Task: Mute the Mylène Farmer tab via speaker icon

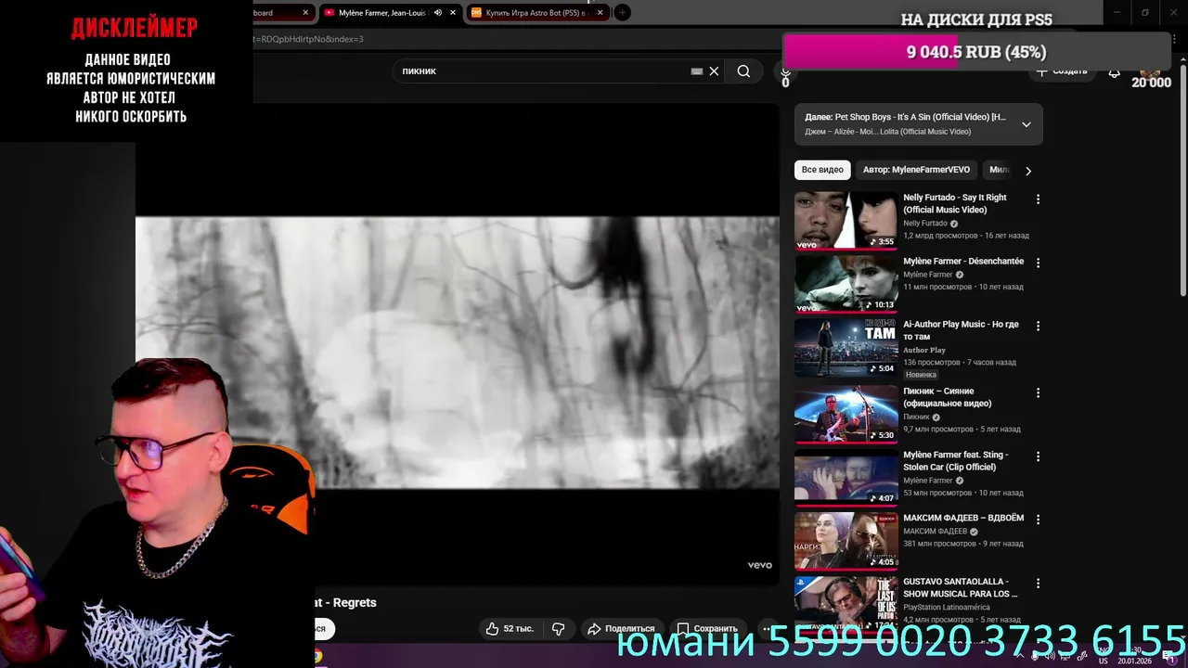Action: (x=437, y=13)
